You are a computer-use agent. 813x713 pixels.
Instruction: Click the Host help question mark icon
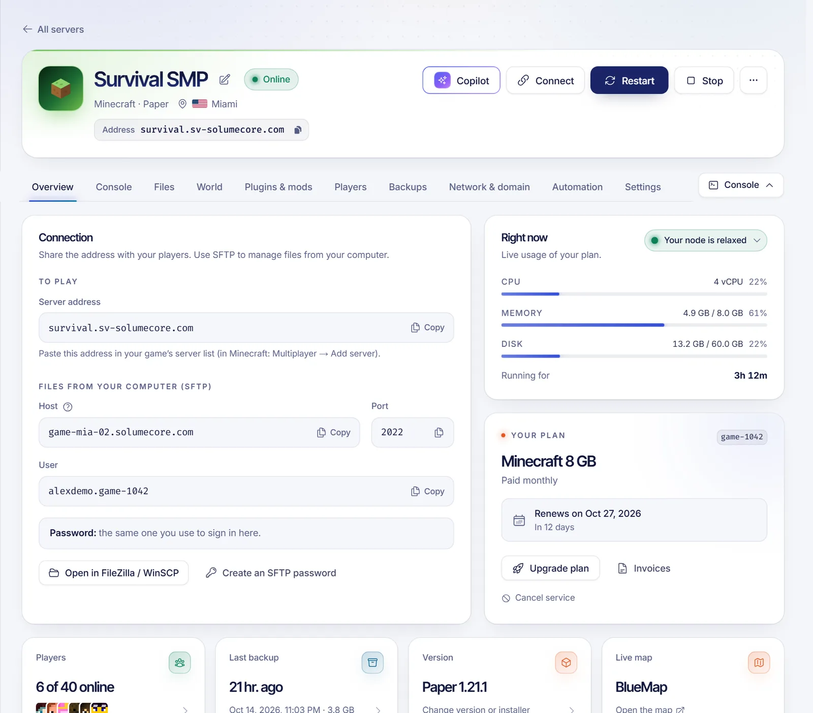[x=68, y=406]
